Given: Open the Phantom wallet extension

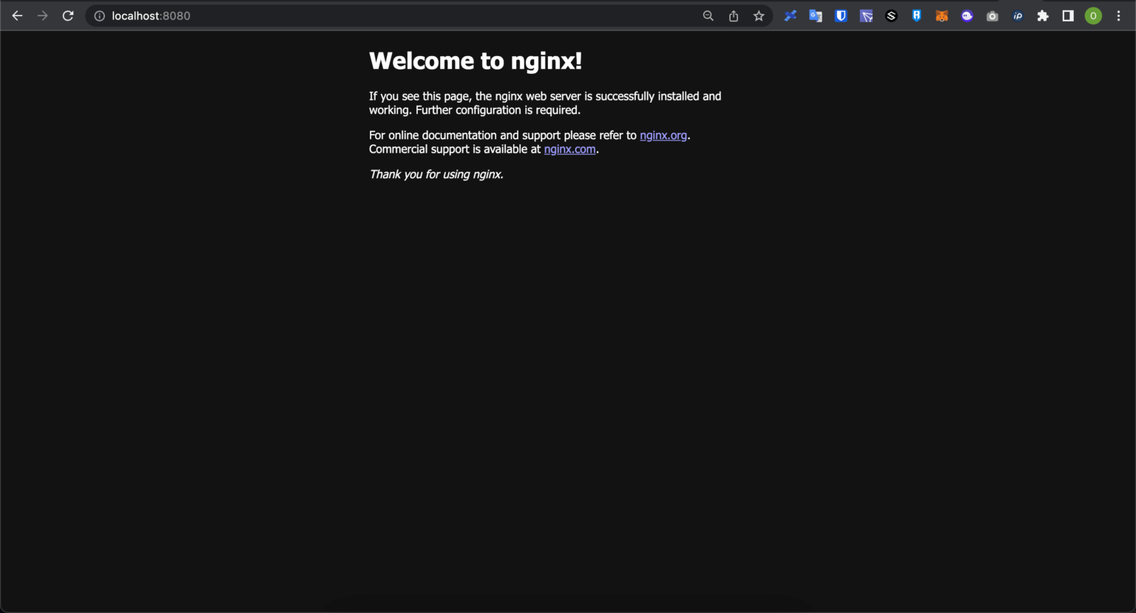Looking at the screenshot, I should (967, 16).
